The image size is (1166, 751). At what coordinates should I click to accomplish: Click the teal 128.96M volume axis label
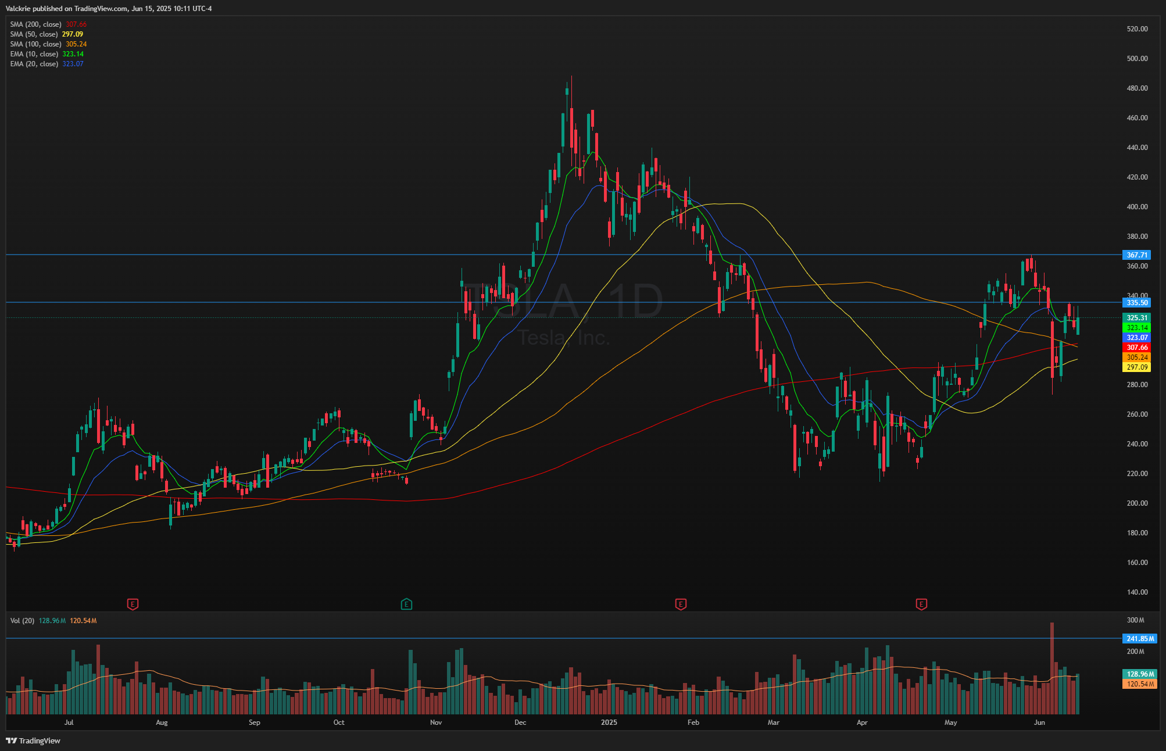(x=1139, y=674)
